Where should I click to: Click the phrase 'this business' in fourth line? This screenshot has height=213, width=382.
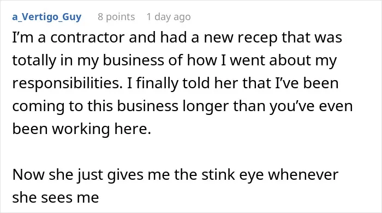point(133,107)
